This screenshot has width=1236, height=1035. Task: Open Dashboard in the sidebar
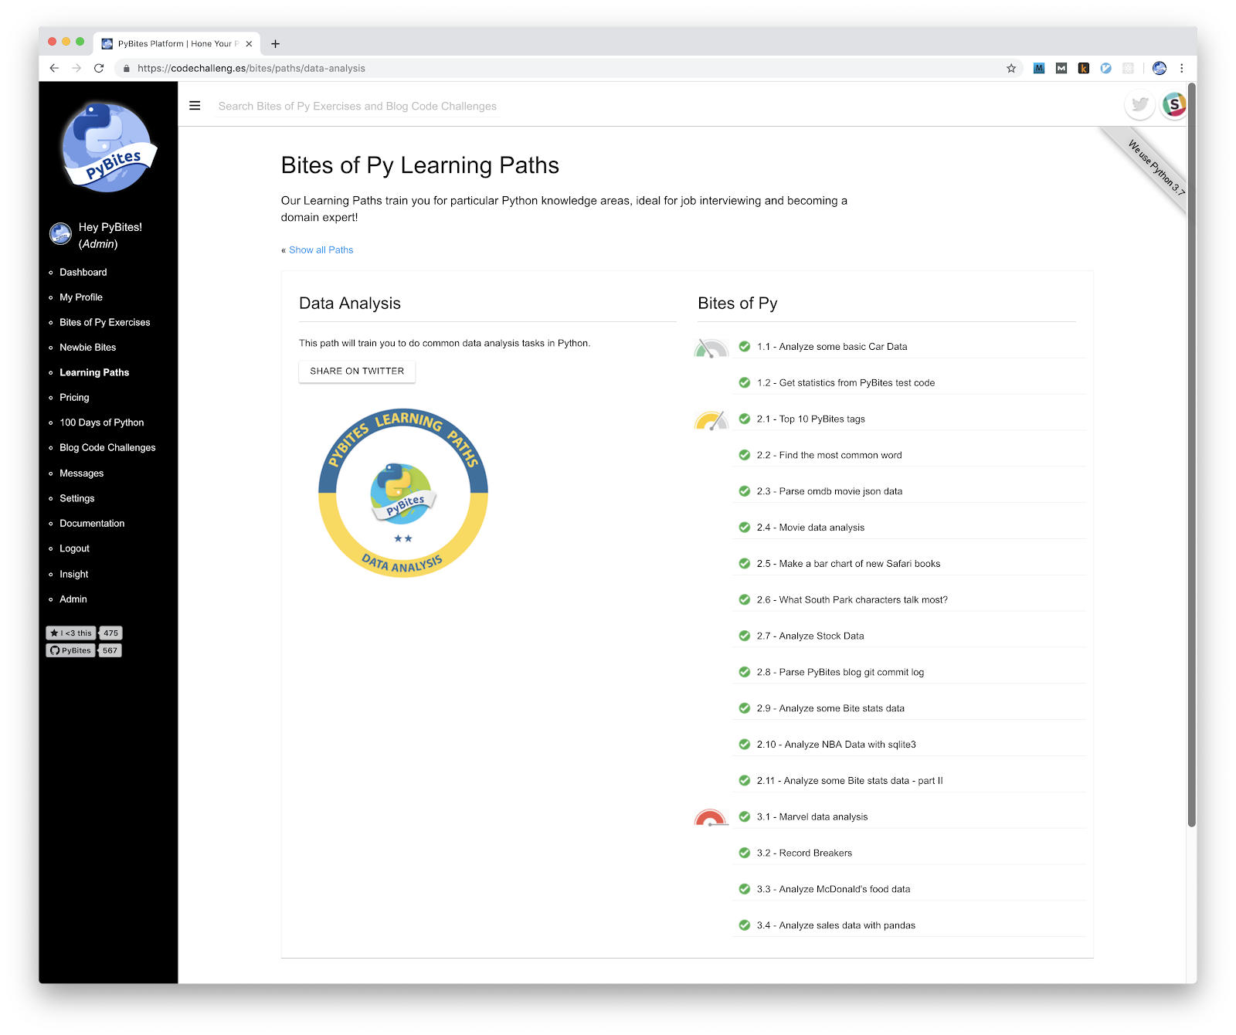(x=83, y=272)
